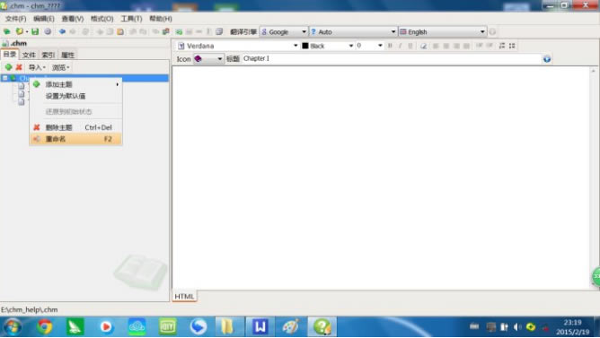Click the red X delete icon above tree
Image resolution: width=600 pixels, height=338 pixels.
[x=19, y=67]
